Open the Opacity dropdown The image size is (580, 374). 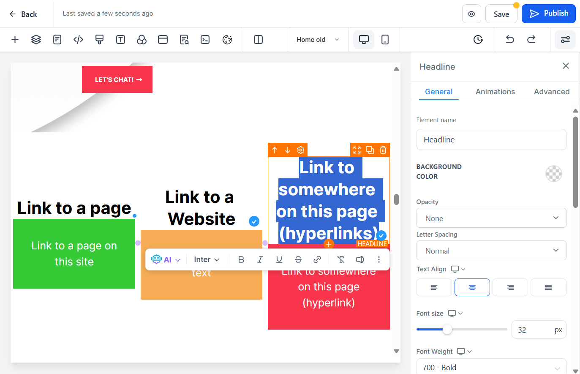point(491,218)
